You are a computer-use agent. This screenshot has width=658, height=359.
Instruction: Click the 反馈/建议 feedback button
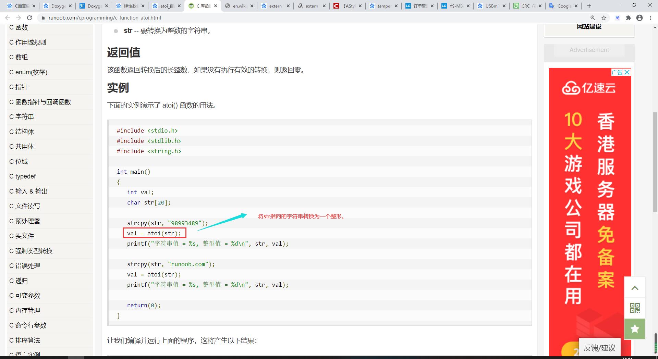599,348
